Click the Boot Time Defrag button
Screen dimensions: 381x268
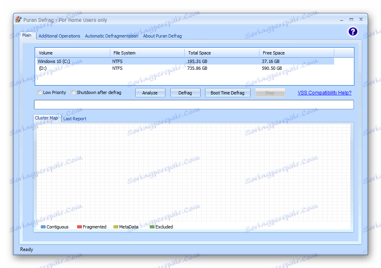point(228,93)
